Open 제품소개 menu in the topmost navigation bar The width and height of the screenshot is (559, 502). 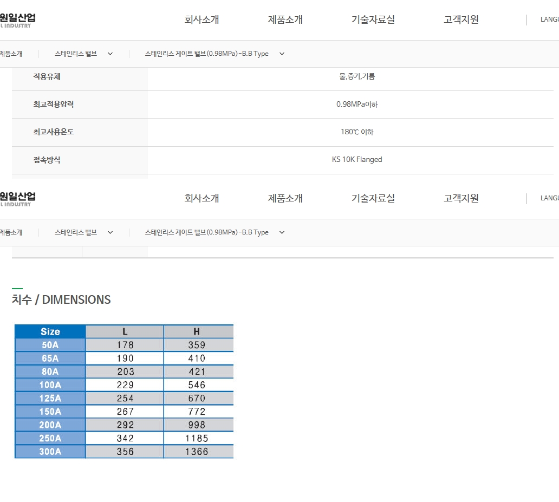coord(285,19)
